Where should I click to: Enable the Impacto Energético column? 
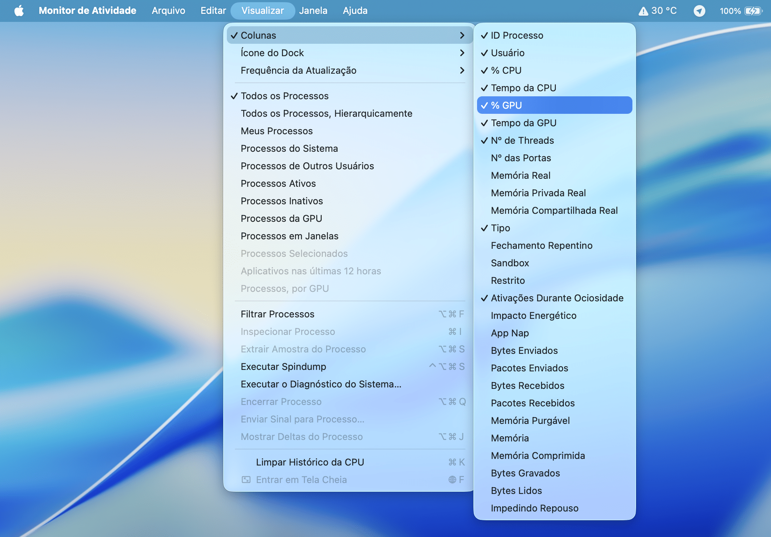coord(533,316)
